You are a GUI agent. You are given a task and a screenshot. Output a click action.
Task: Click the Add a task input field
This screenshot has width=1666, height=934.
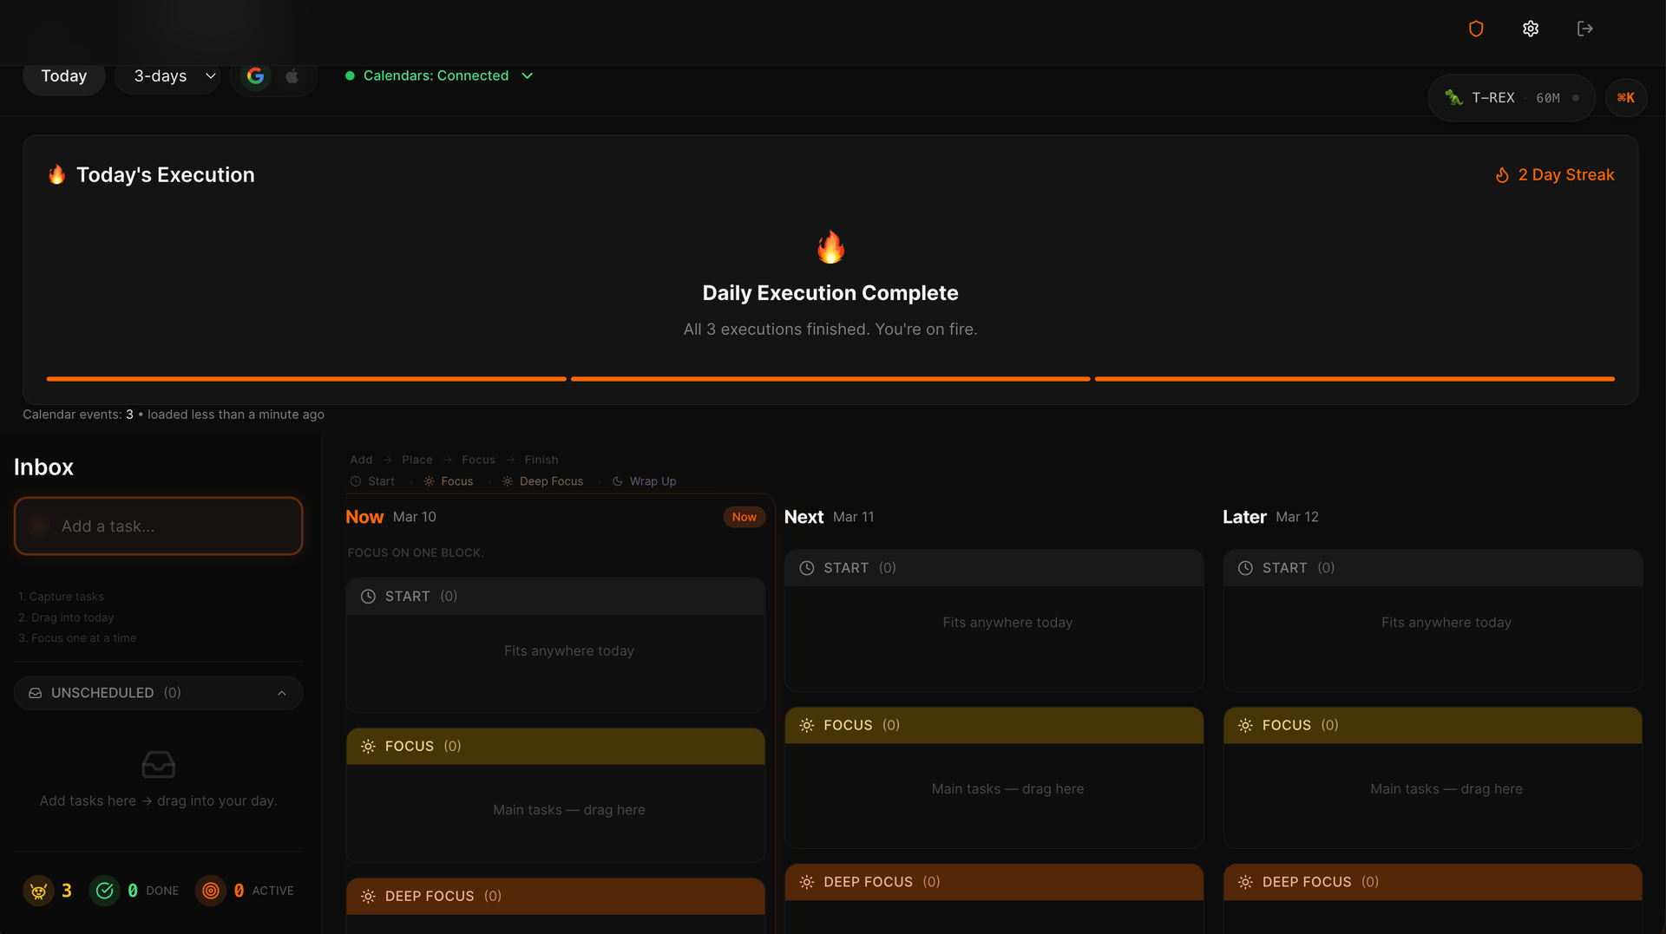click(x=159, y=526)
